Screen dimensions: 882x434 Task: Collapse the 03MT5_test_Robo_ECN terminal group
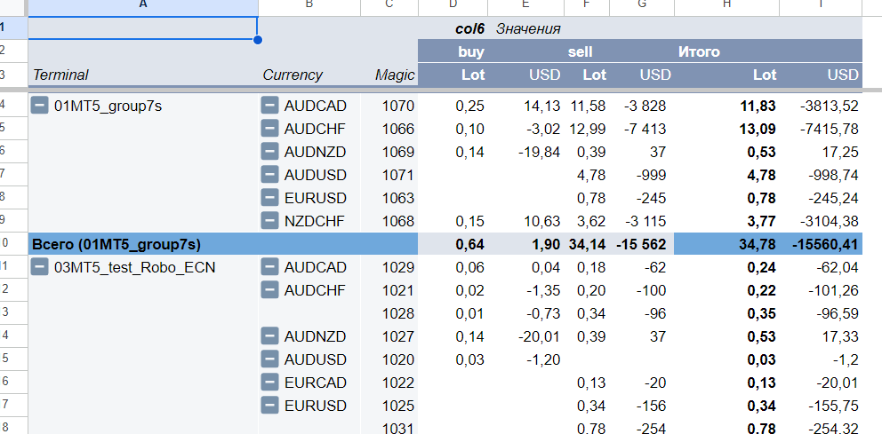click(39, 267)
